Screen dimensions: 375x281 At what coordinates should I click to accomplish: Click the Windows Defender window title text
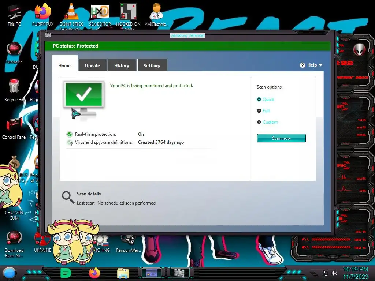187,35
